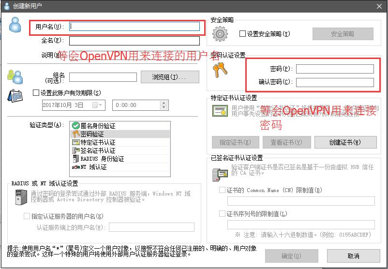Select 密码验证 authentication type
Viewport: 388px width, 269px height.
click(120, 134)
